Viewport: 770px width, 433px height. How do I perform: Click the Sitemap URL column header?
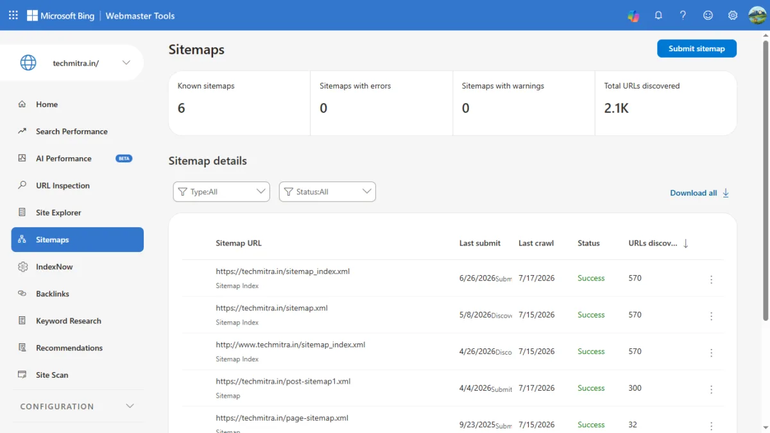point(239,243)
